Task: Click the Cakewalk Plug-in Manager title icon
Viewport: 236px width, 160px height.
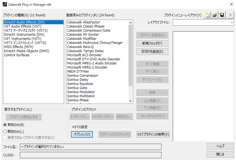Action: tap(5, 4)
